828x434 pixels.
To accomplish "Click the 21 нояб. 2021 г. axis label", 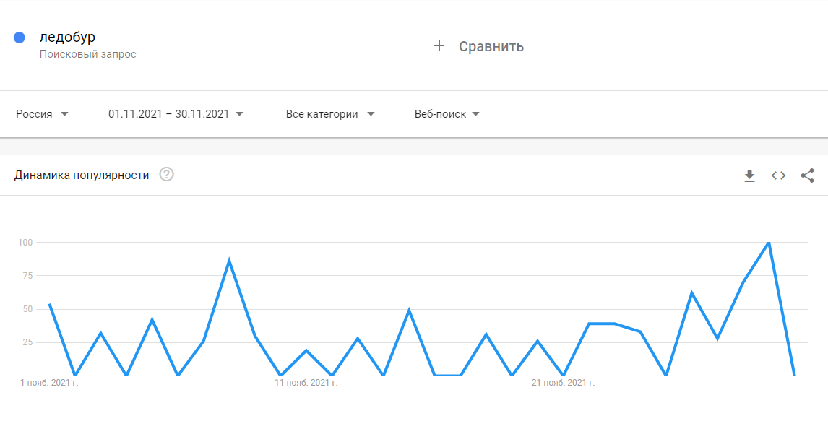I will tap(563, 383).
